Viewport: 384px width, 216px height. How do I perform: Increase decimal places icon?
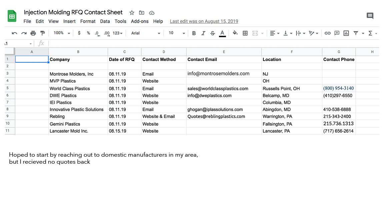click(107, 34)
